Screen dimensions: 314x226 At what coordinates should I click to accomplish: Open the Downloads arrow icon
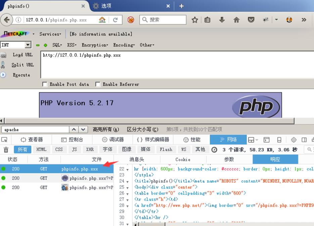[x=222, y=19]
